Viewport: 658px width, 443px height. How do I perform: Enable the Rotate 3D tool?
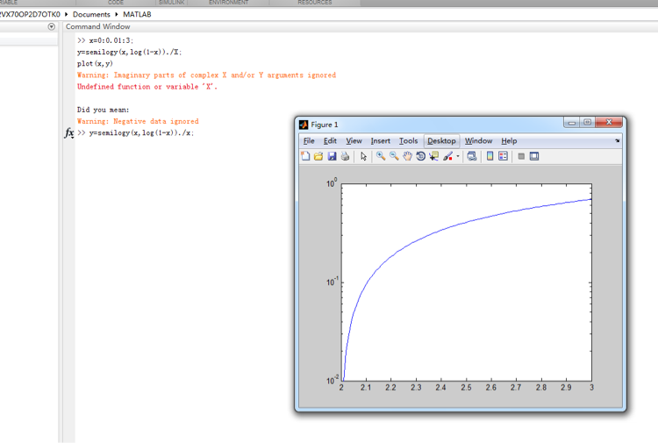pyautogui.click(x=420, y=156)
